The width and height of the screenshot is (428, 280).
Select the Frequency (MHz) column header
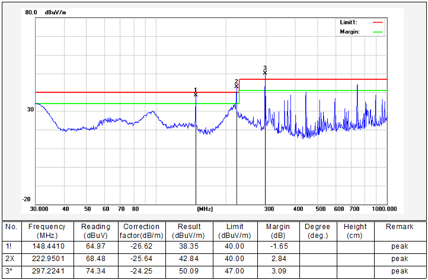(x=46, y=230)
